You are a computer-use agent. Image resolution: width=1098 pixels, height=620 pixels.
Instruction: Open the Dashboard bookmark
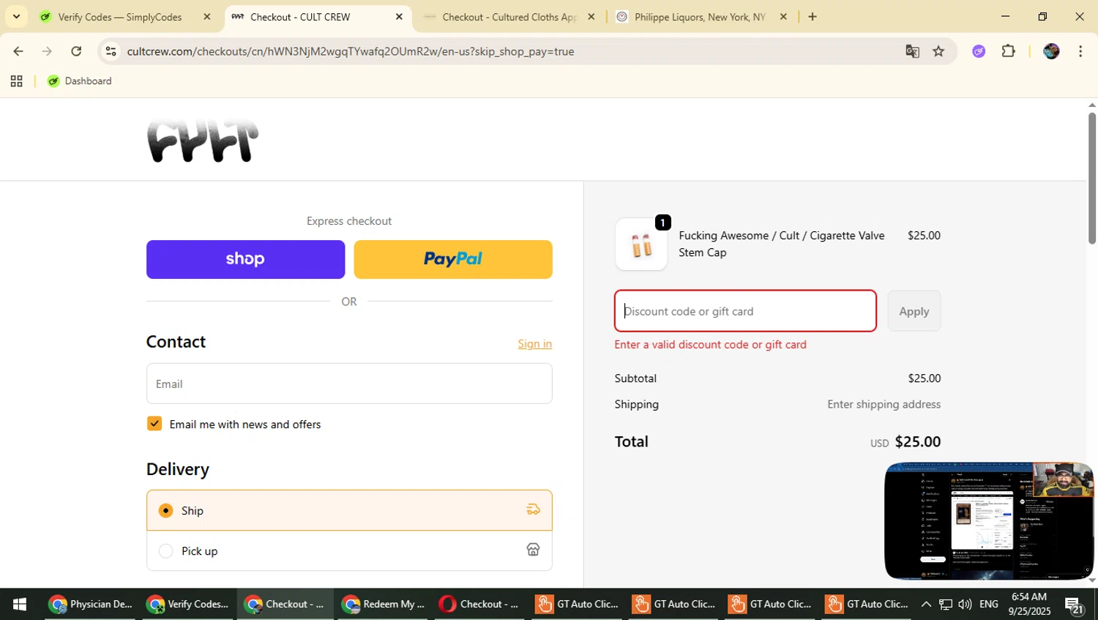(x=80, y=81)
